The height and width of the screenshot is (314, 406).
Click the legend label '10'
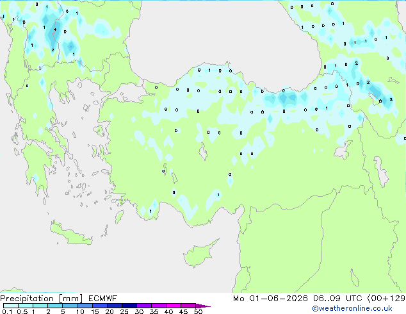80,311
